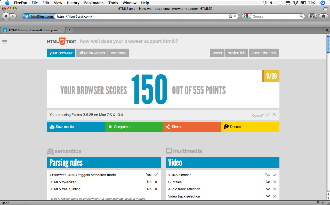330x205 pixels.
Task: Click inside the Google search field
Action: 275,16
